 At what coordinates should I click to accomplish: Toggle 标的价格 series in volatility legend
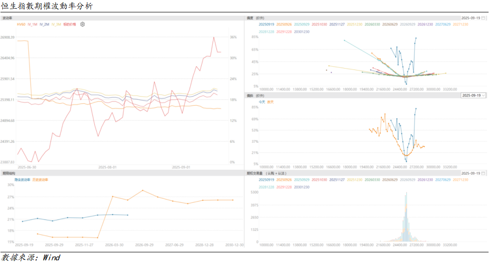pos(70,24)
